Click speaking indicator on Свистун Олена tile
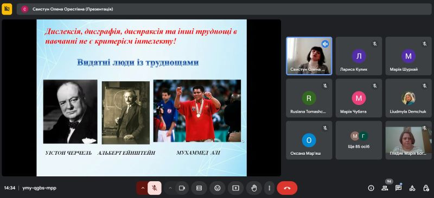This screenshot has width=434, height=198. coord(325,44)
